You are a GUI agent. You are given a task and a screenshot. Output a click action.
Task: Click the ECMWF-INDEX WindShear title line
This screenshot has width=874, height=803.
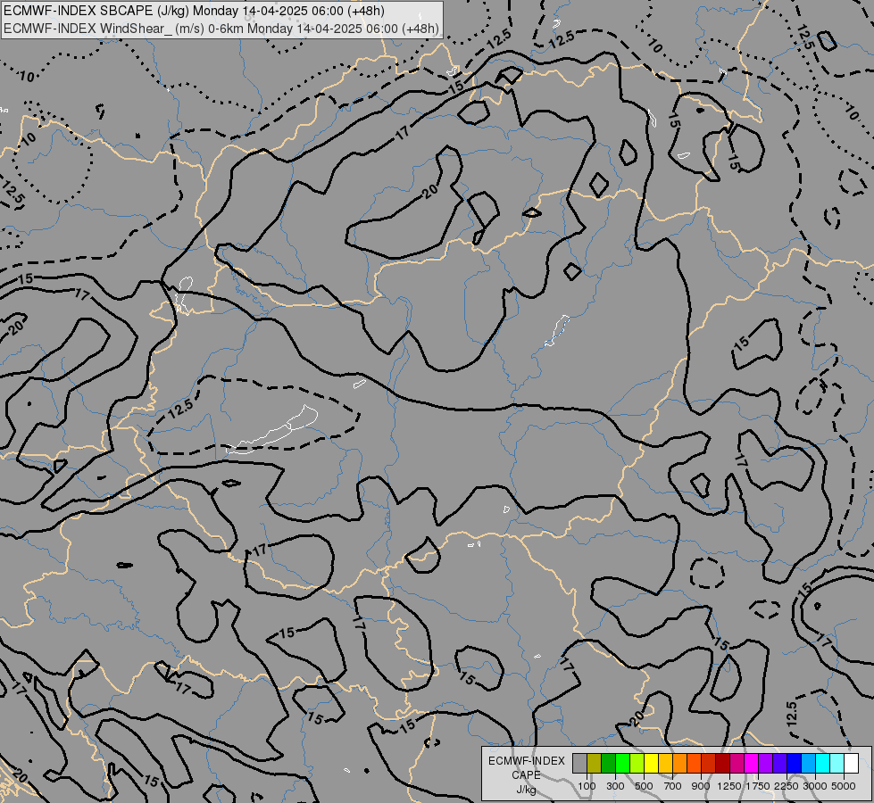tap(221, 29)
